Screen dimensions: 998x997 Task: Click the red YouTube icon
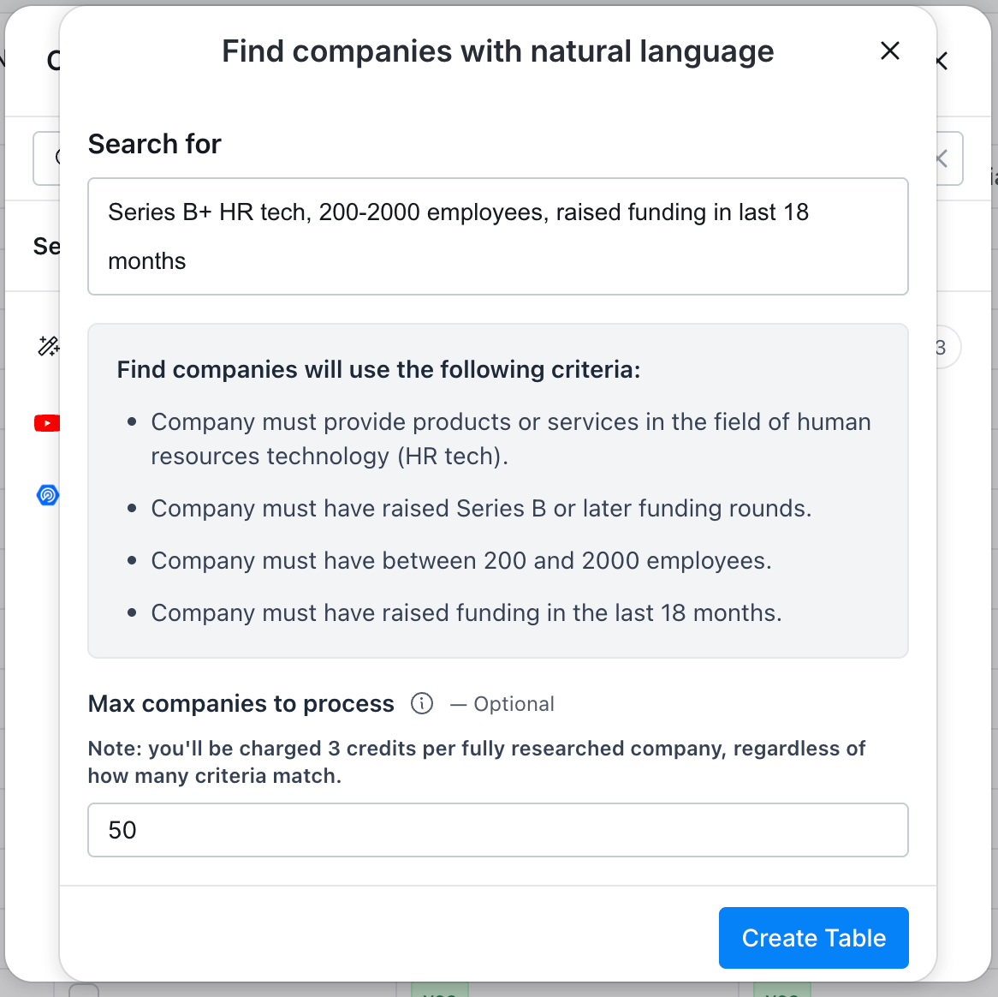coord(46,423)
